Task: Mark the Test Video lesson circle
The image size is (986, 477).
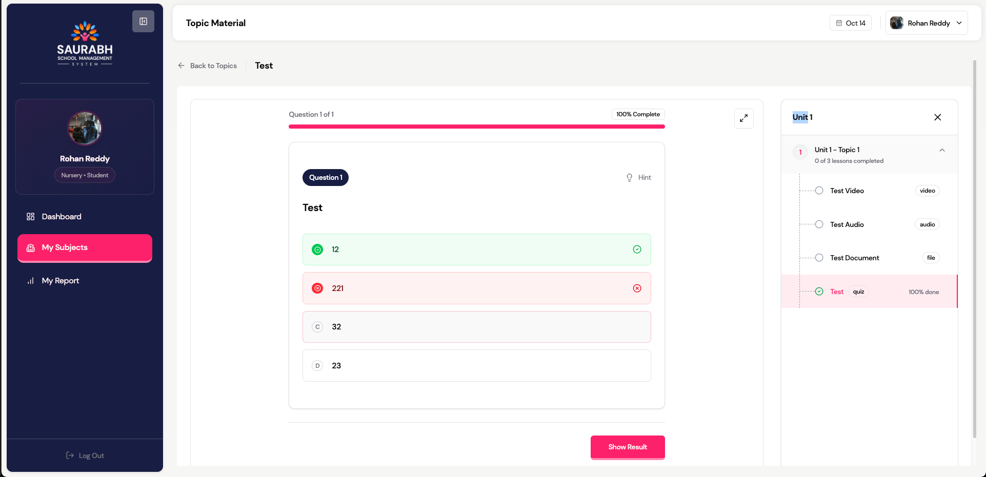Action: (819, 191)
